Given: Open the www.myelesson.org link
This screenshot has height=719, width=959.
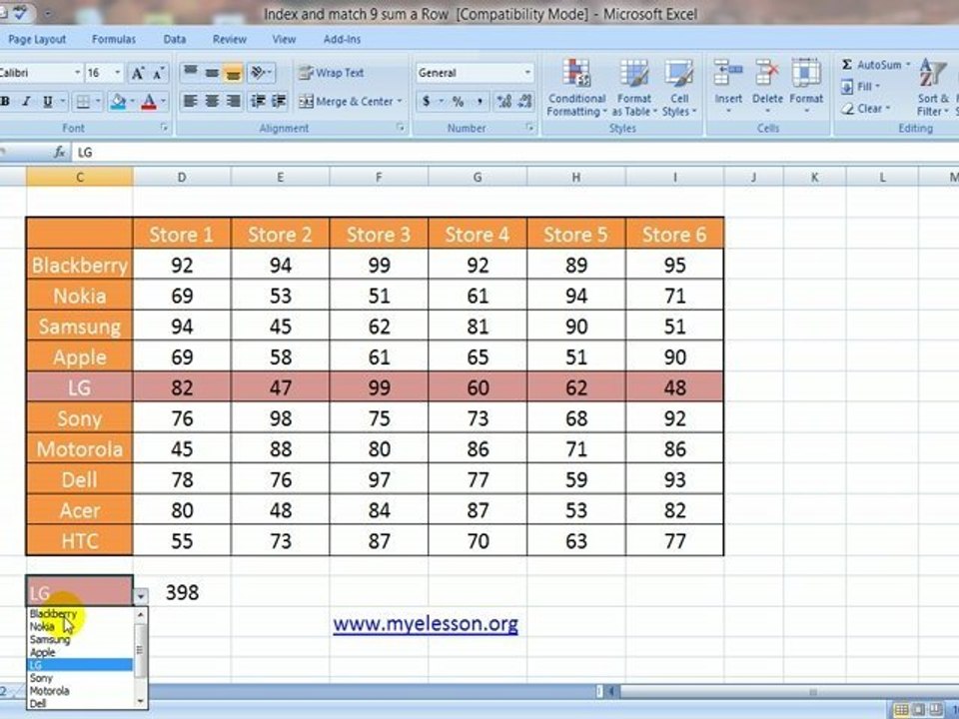Looking at the screenshot, I should [x=426, y=623].
